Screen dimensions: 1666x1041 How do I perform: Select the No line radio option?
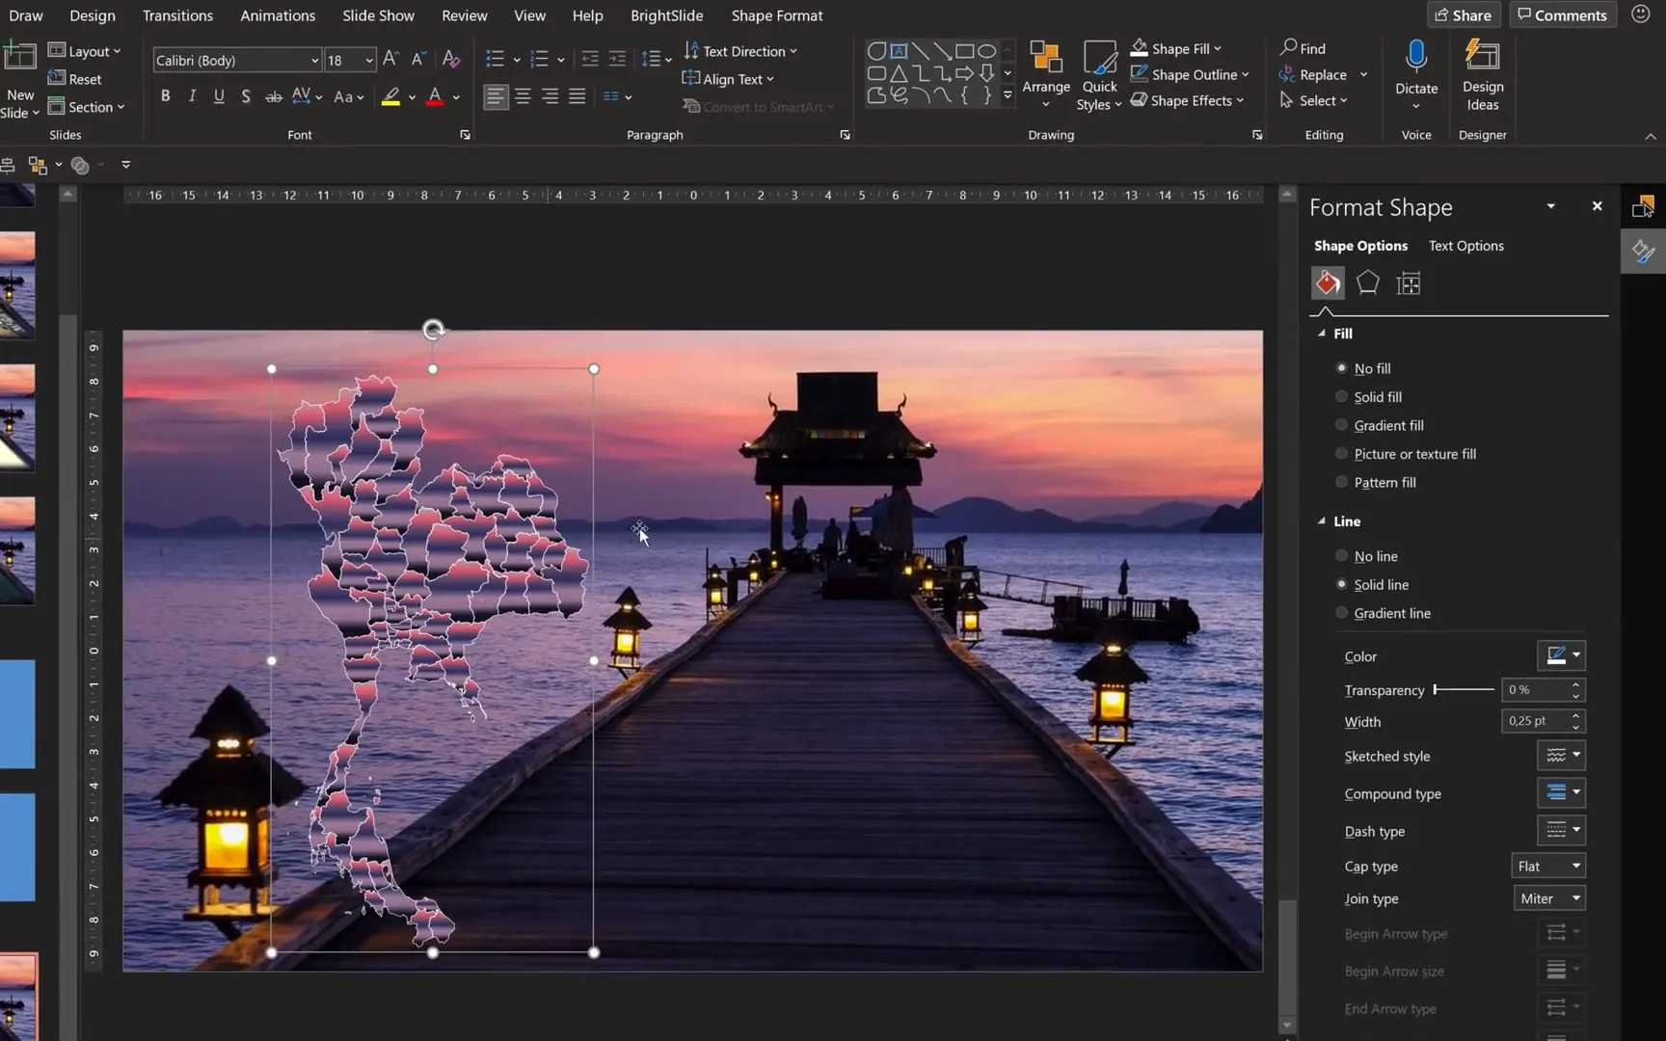coord(1341,556)
